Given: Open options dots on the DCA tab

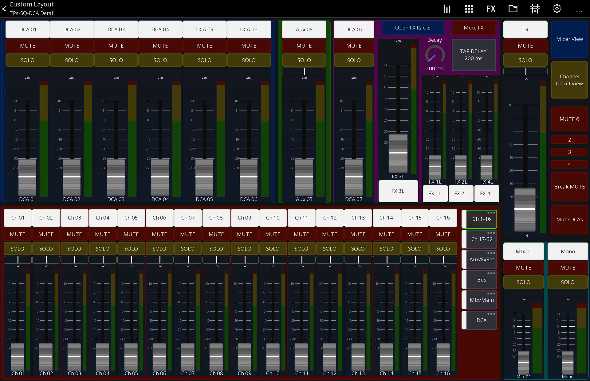Looking at the screenshot, I should click(x=491, y=314).
